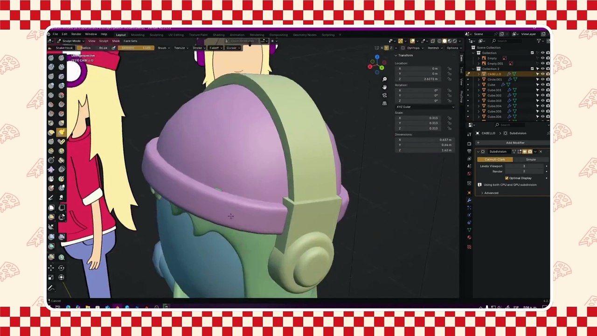The image size is (597, 336).
Task: Switch to rendered viewport shading
Action: pyautogui.click(x=454, y=41)
